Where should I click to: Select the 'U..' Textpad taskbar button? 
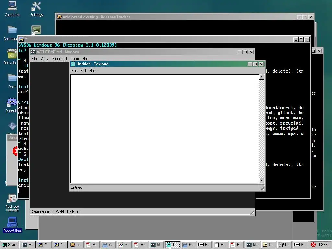pyautogui.click(x=172, y=245)
